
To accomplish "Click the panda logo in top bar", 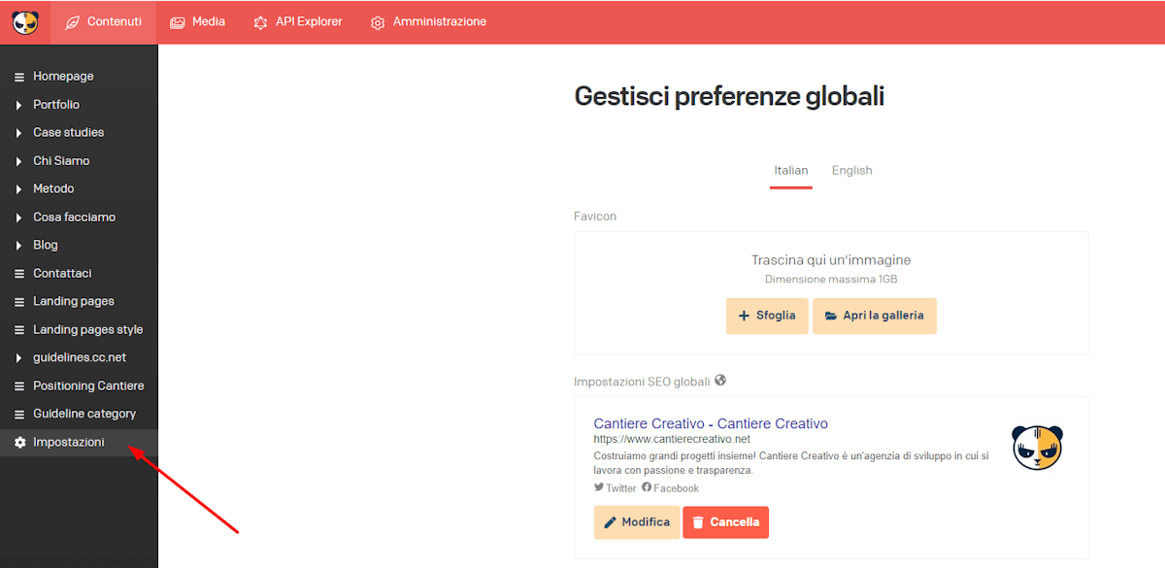I will click(x=25, y=21).
